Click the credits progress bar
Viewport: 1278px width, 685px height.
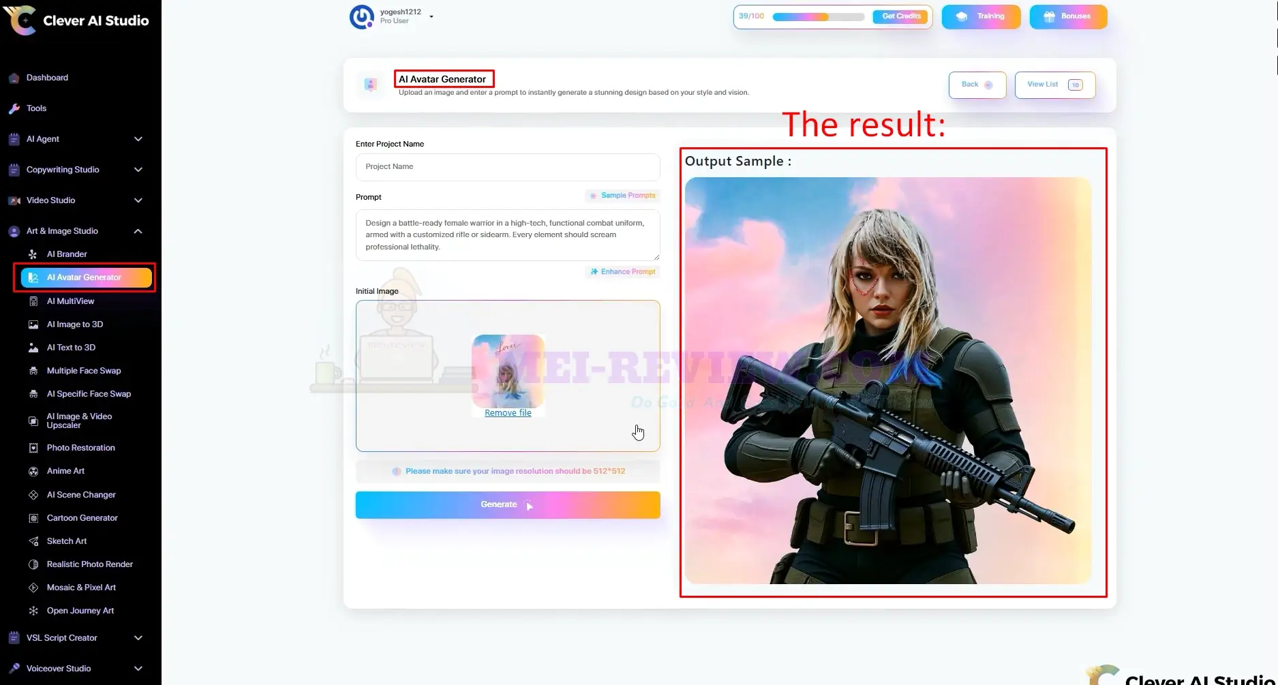pos(819,17)
